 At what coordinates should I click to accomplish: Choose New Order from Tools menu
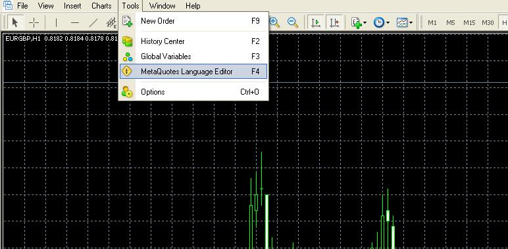[193, 21]
